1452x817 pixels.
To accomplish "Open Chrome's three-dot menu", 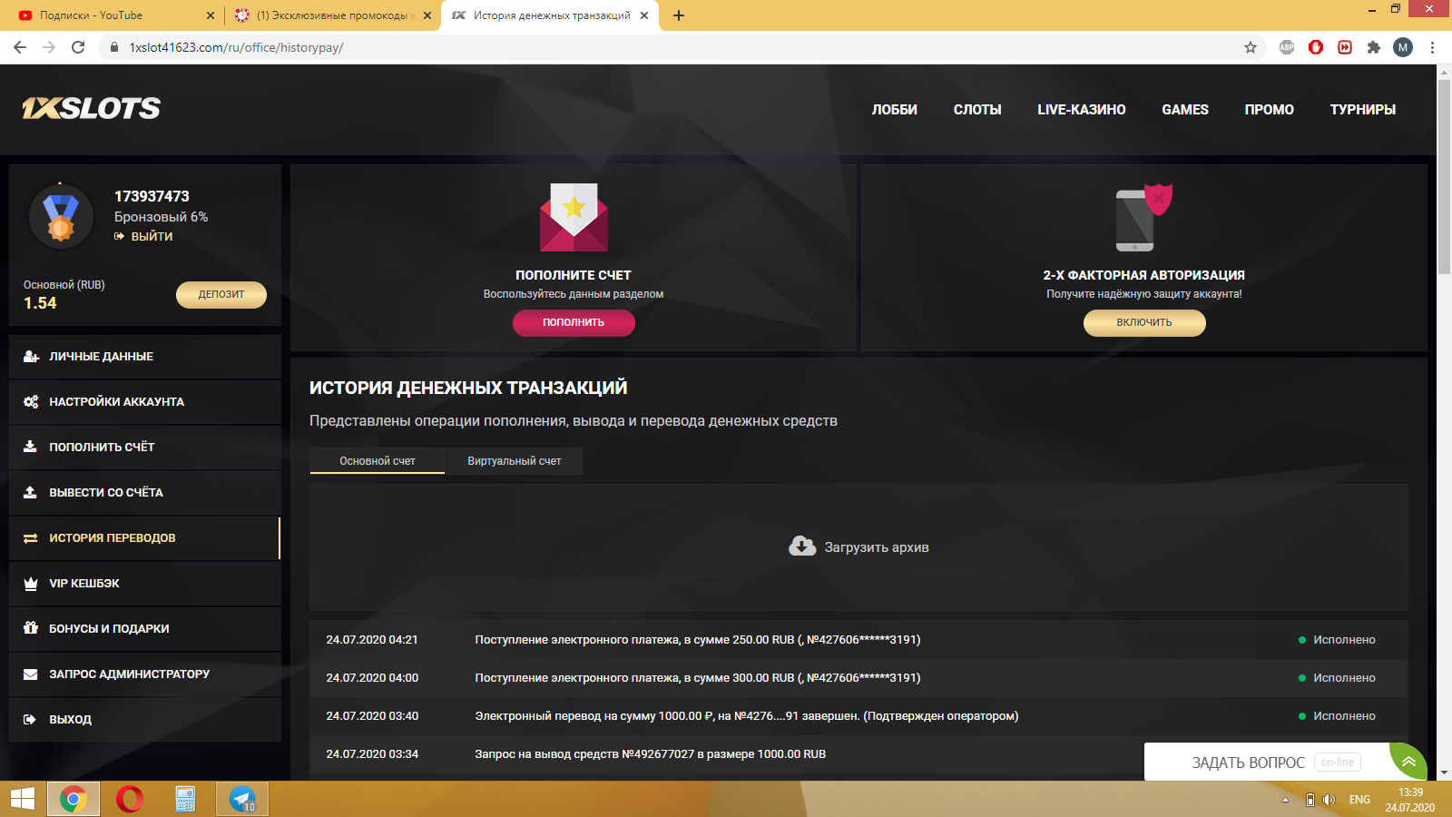I will 1433,47.
